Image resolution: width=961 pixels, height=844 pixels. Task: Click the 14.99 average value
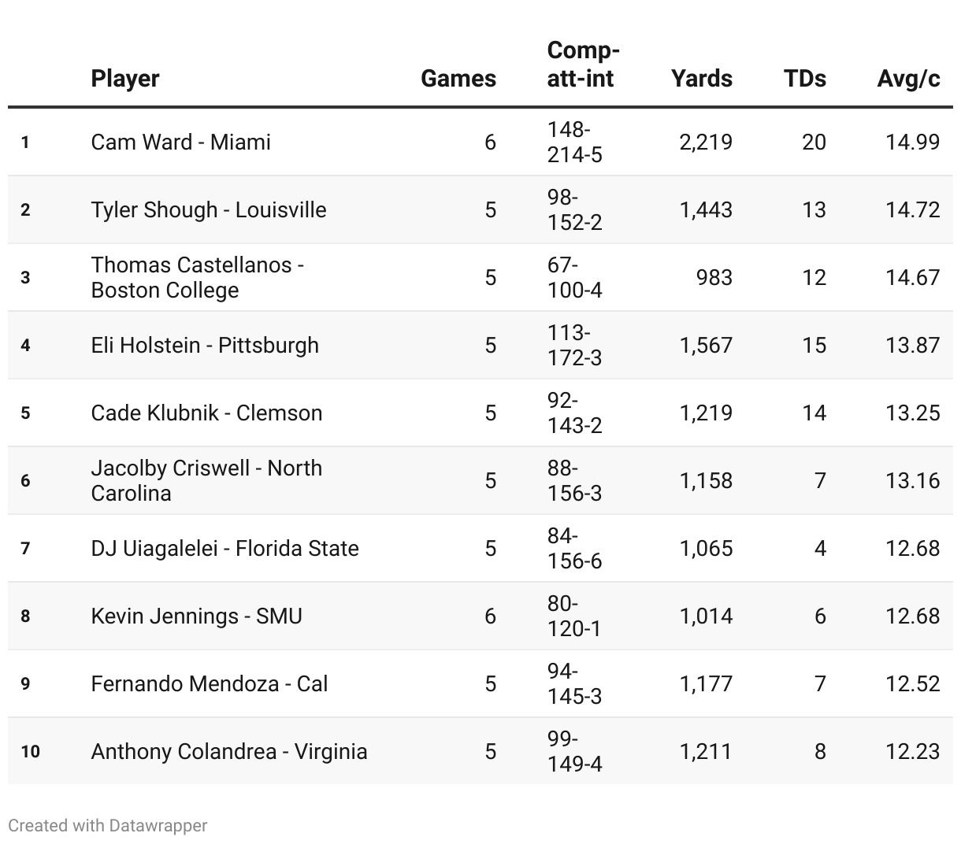tap(912, 142)
